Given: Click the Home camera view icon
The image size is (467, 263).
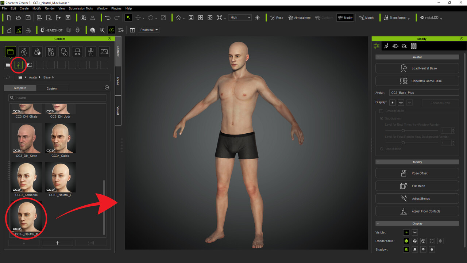Looking at the screenshot, I should [x=178, y=18].
